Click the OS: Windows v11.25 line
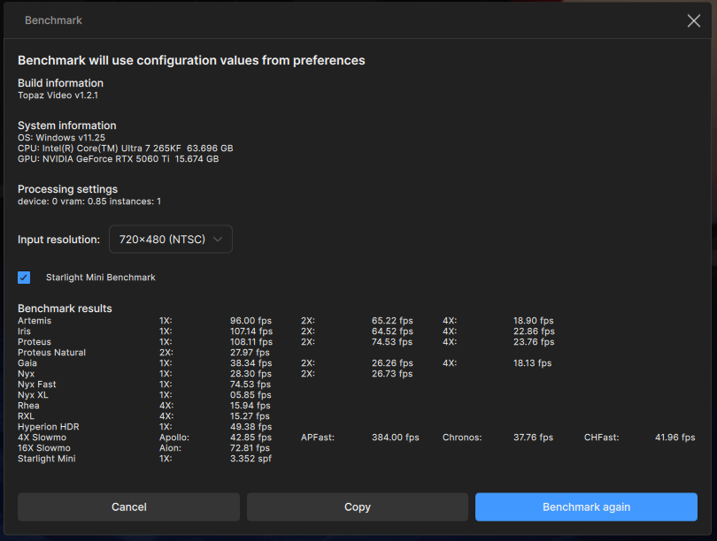Viewport: 717px width, 541px height. pyautogui.click(x=61, y=138)
